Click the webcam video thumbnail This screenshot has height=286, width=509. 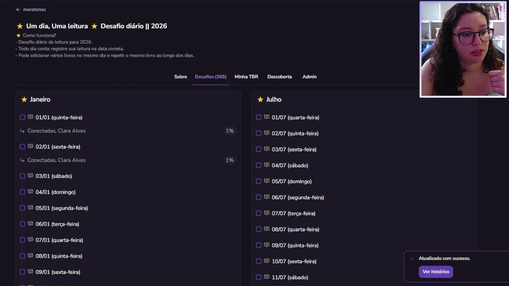point(463,50)
